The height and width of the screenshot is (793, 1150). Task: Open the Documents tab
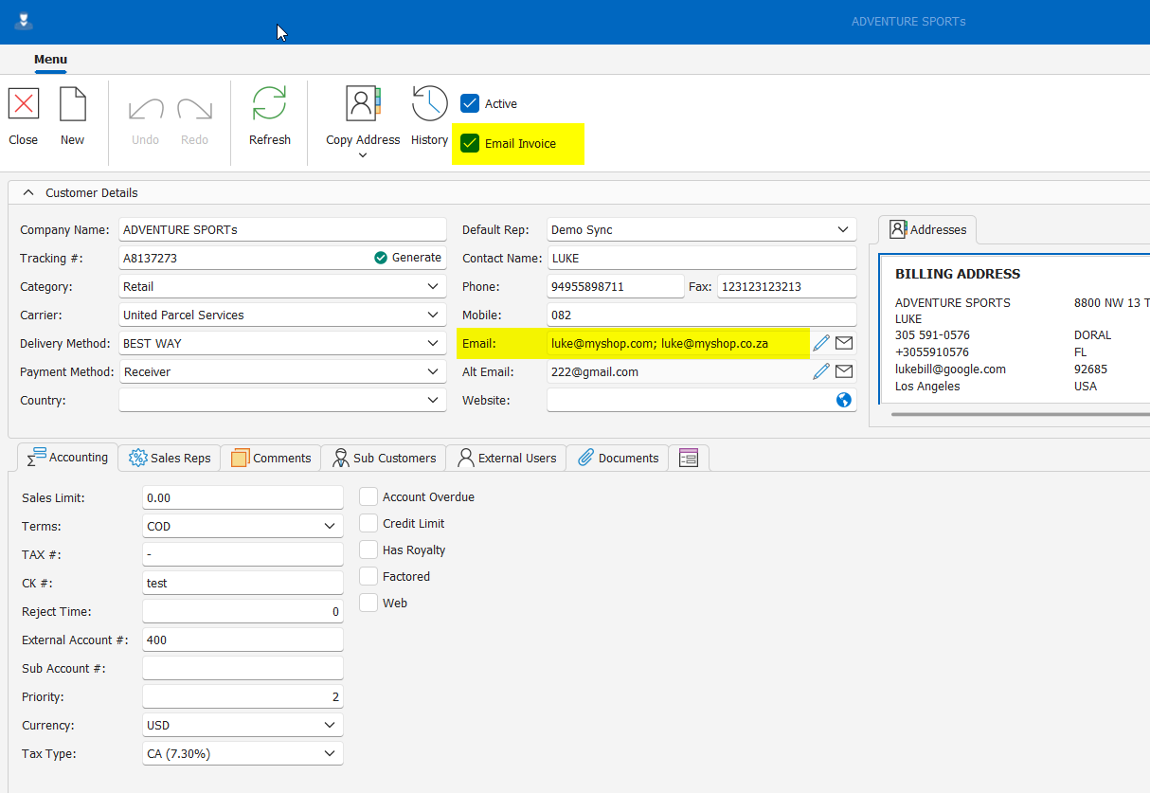pos(618,458)
